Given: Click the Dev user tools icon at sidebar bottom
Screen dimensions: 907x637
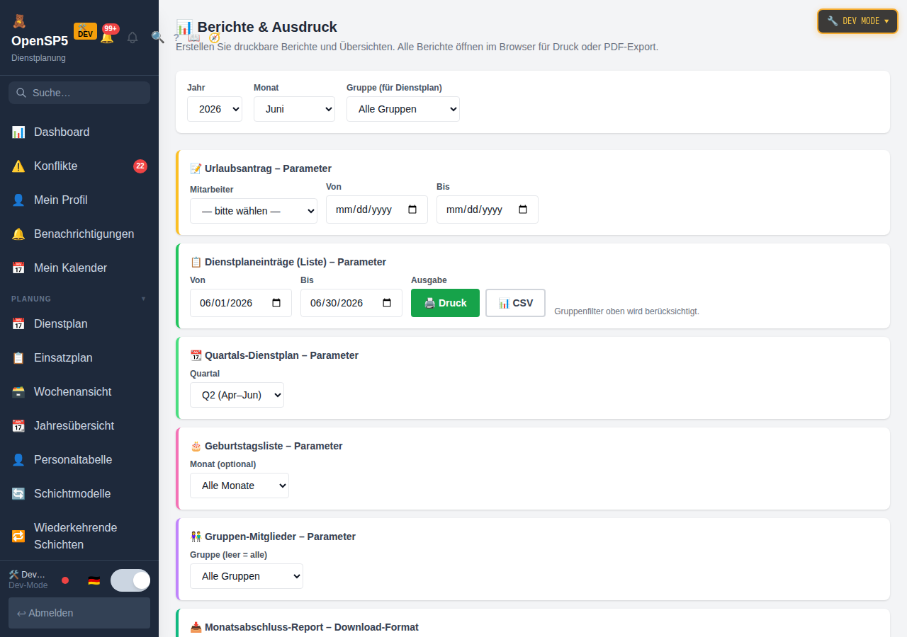Looking at the screenshot, I should click(x=14, y=575).
